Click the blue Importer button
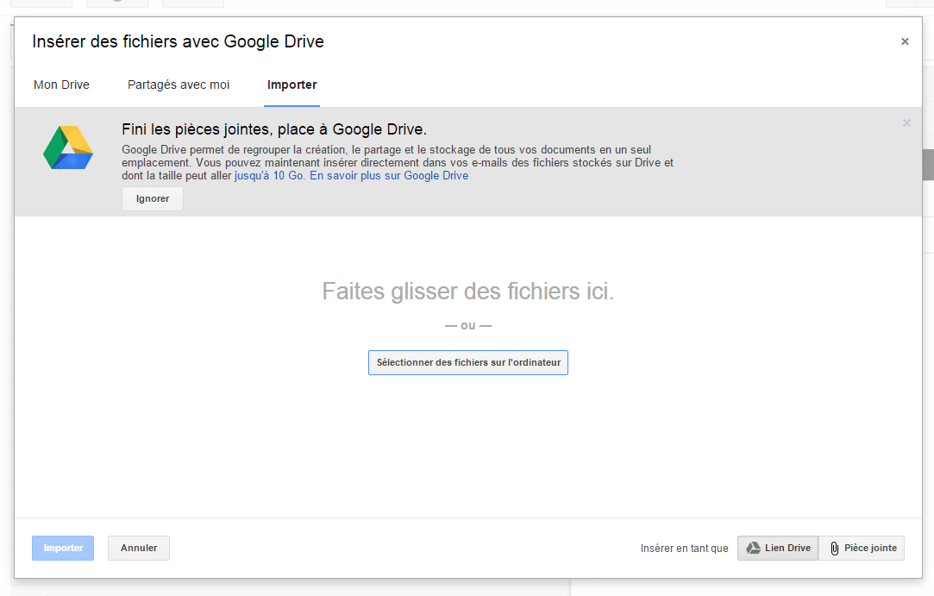This screenshot has height=596, width=934. (x=63, y=548)
